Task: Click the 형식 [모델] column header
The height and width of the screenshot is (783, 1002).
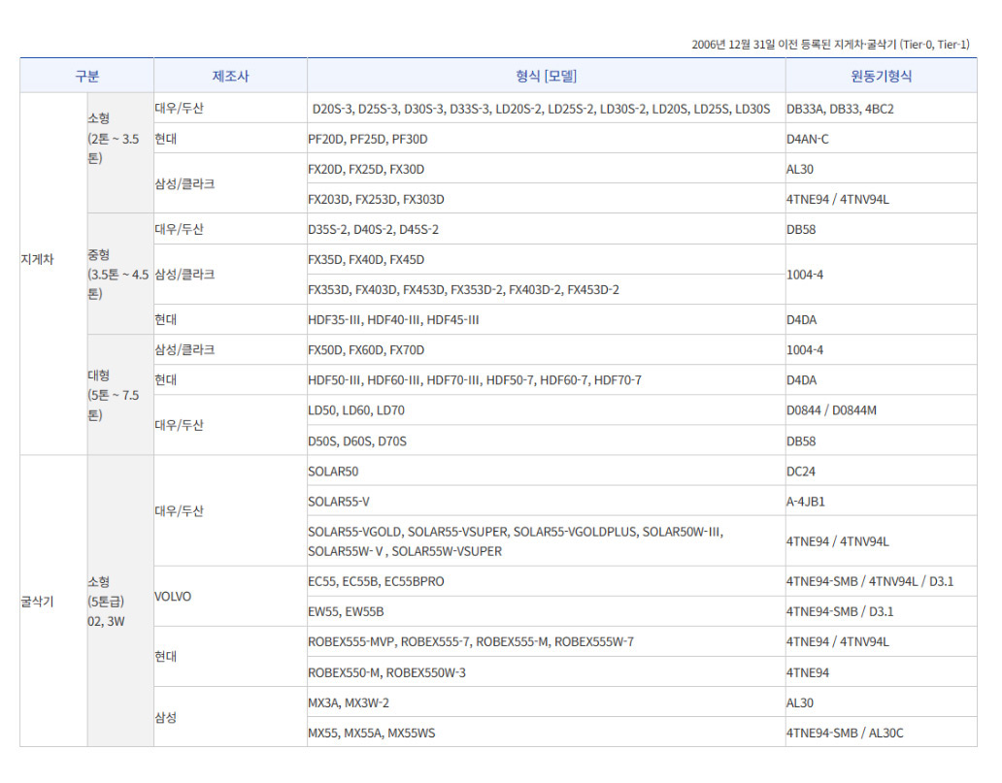Action: click(x=547, y=76)
